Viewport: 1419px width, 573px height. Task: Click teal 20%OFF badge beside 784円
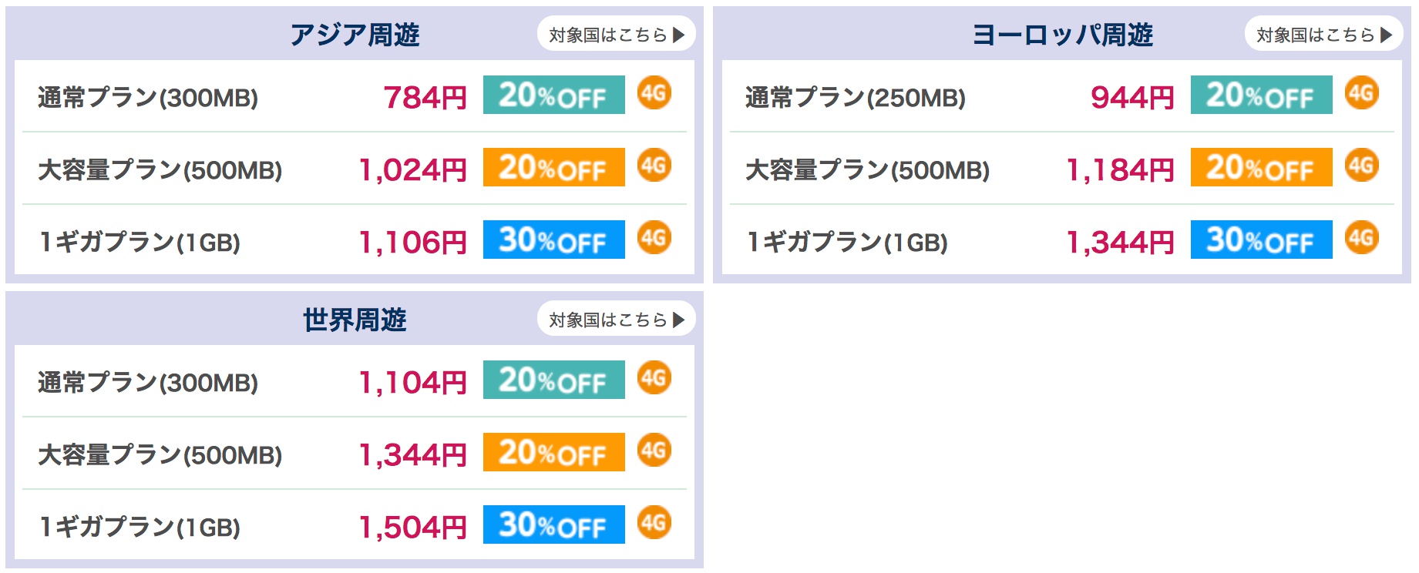pyautogui.click(x=554, y=95)
